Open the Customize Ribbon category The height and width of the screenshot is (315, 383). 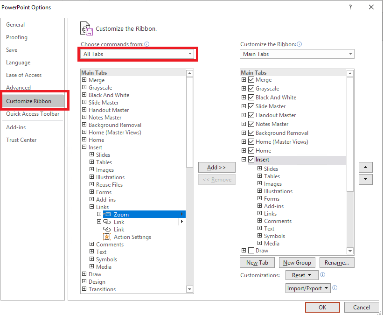(x=29, y=101)
